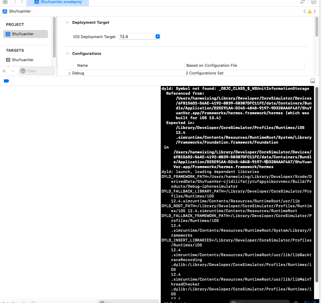Screen dimensions: 321x303
Task: Click the 2 Configurations Set cell
Action: 205,73
